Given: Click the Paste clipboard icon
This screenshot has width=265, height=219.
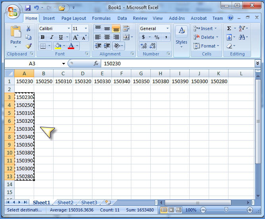Looking at the screenshot, I should (15, 32).
